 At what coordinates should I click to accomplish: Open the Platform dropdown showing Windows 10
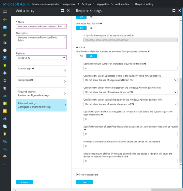[x=41, y=58]
